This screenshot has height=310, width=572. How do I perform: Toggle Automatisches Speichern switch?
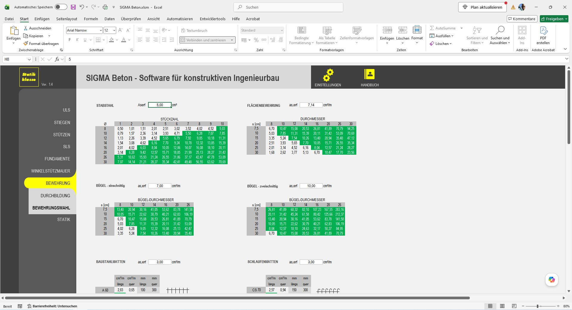[61, 7]
